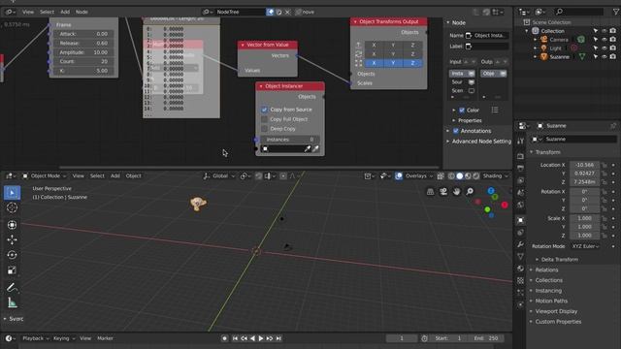
Task: Open the Modifiers wrench tab icon
Action: pyautogui.click(x=520, y=244)
